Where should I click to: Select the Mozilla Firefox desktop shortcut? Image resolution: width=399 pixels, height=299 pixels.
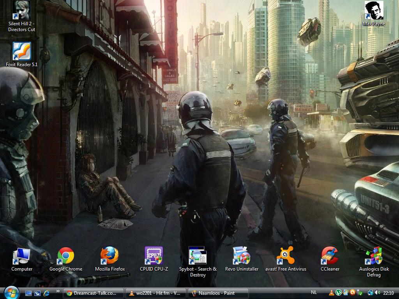coord(110,259)
